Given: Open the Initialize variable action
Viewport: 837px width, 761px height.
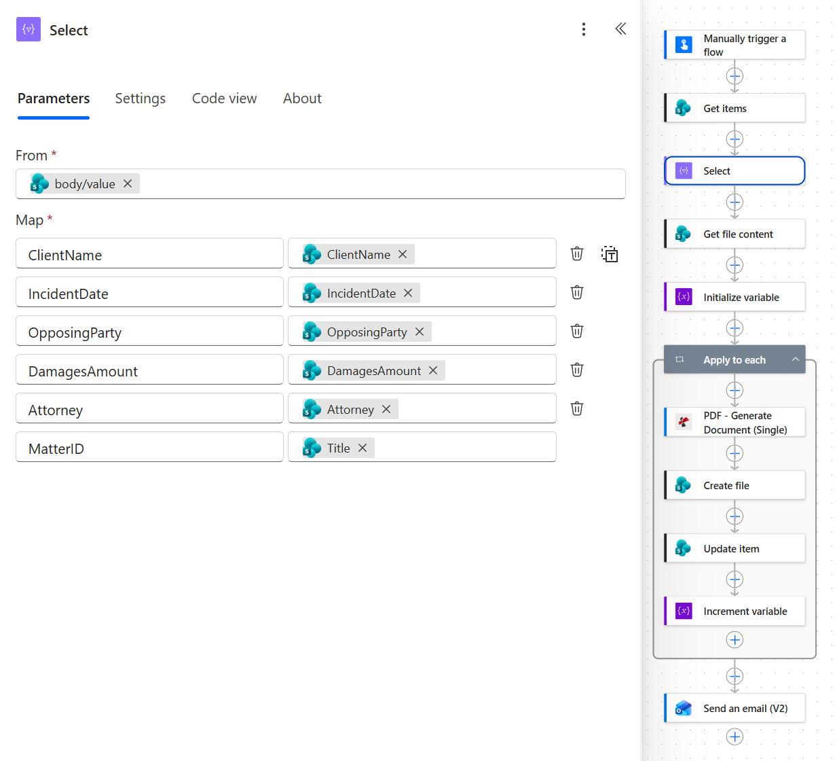Looking at the screenshot, I should 734,297.
